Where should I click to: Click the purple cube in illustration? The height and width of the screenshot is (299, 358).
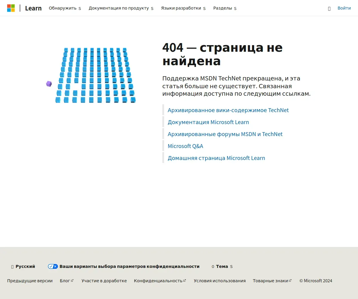tap(49, 84)
